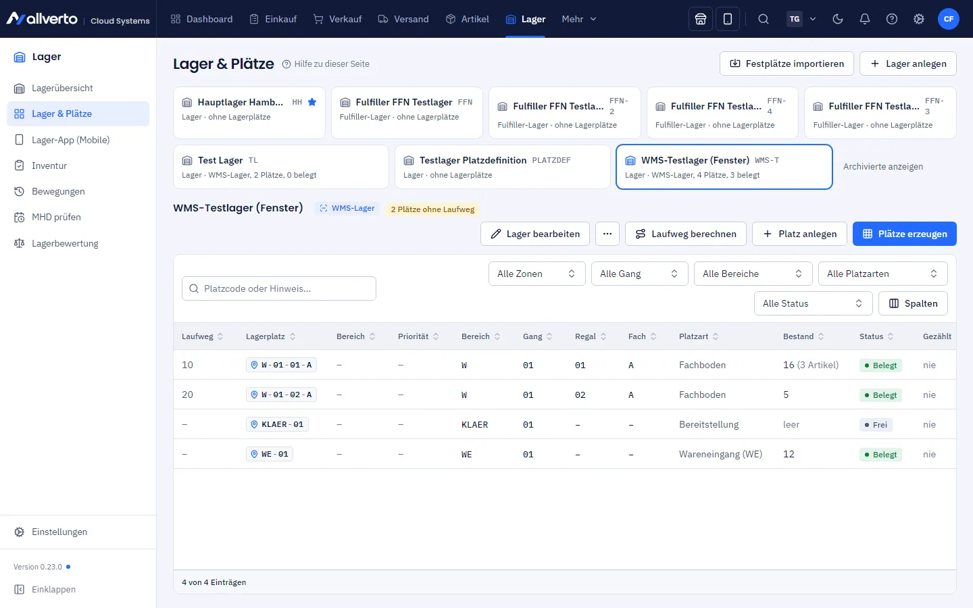The height and width of the screenshot is (608, 973).
Task: Open the Alle Bereiche filter dropdown
Action: (x=753, y=274)
